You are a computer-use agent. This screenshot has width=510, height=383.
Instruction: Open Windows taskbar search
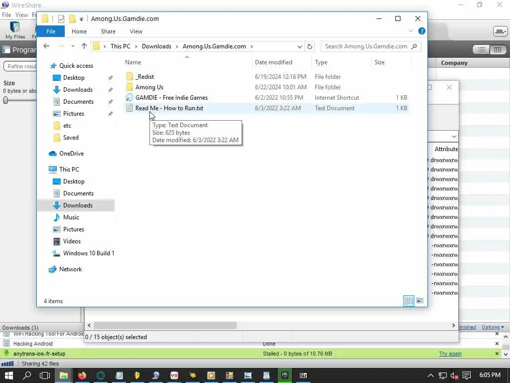pyautogui.click(x=27, y=376)
